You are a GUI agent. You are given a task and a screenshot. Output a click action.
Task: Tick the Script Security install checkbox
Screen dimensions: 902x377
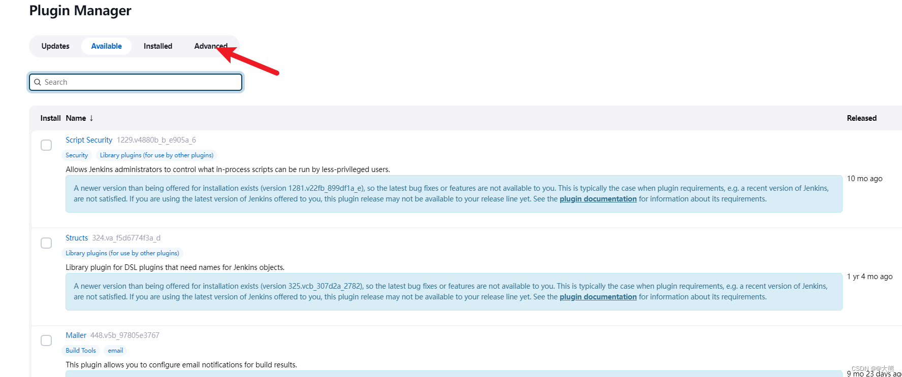pos(46,145)
